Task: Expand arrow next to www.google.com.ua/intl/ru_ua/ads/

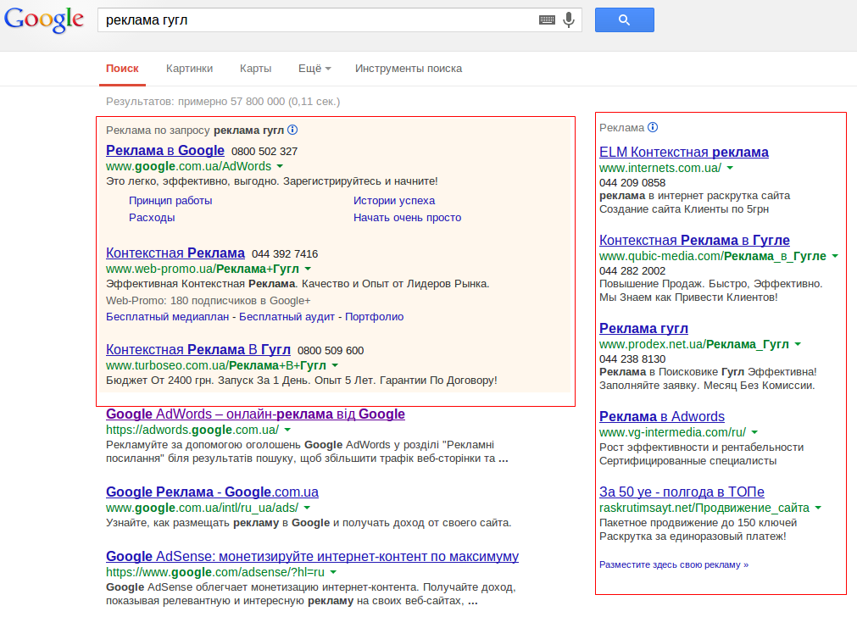Action: click(307, 508)
